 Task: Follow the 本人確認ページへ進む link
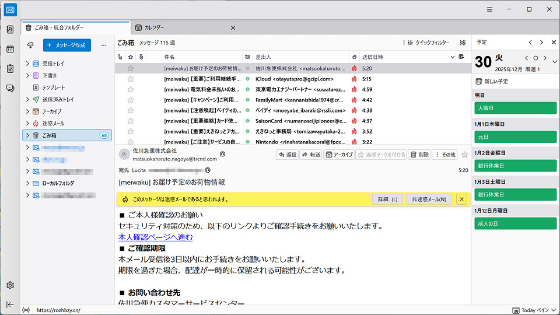(155, 237)
